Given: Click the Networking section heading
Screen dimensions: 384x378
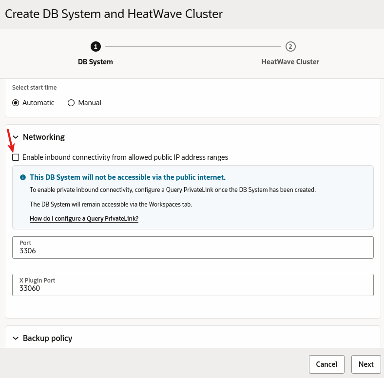Looking at the screenshot, I should pos(44,137).
